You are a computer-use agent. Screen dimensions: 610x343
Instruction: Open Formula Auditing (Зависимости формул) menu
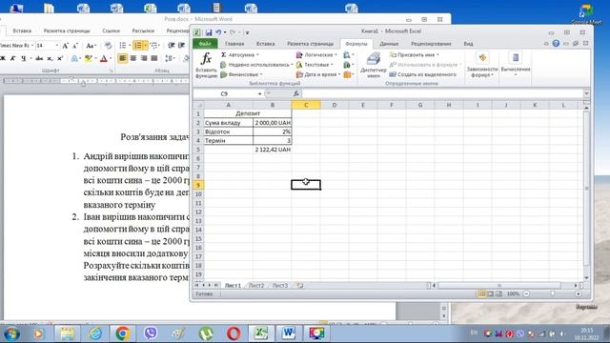(x=482, y=66)
